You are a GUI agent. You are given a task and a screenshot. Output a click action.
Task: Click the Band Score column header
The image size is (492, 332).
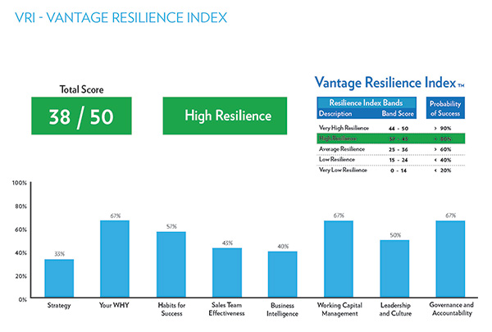click(398, 114)
